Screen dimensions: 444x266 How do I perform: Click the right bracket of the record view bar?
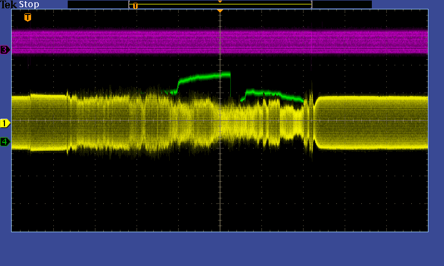311,4
